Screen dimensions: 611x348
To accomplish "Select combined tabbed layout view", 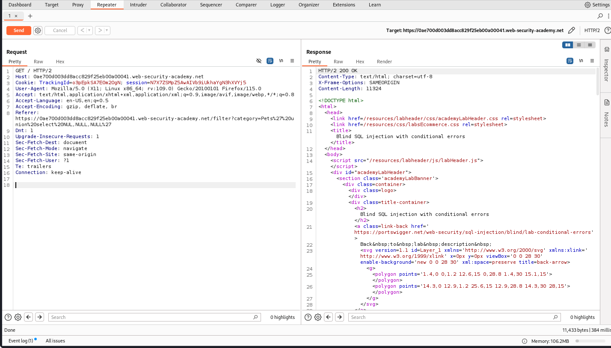I will [590, 45].
